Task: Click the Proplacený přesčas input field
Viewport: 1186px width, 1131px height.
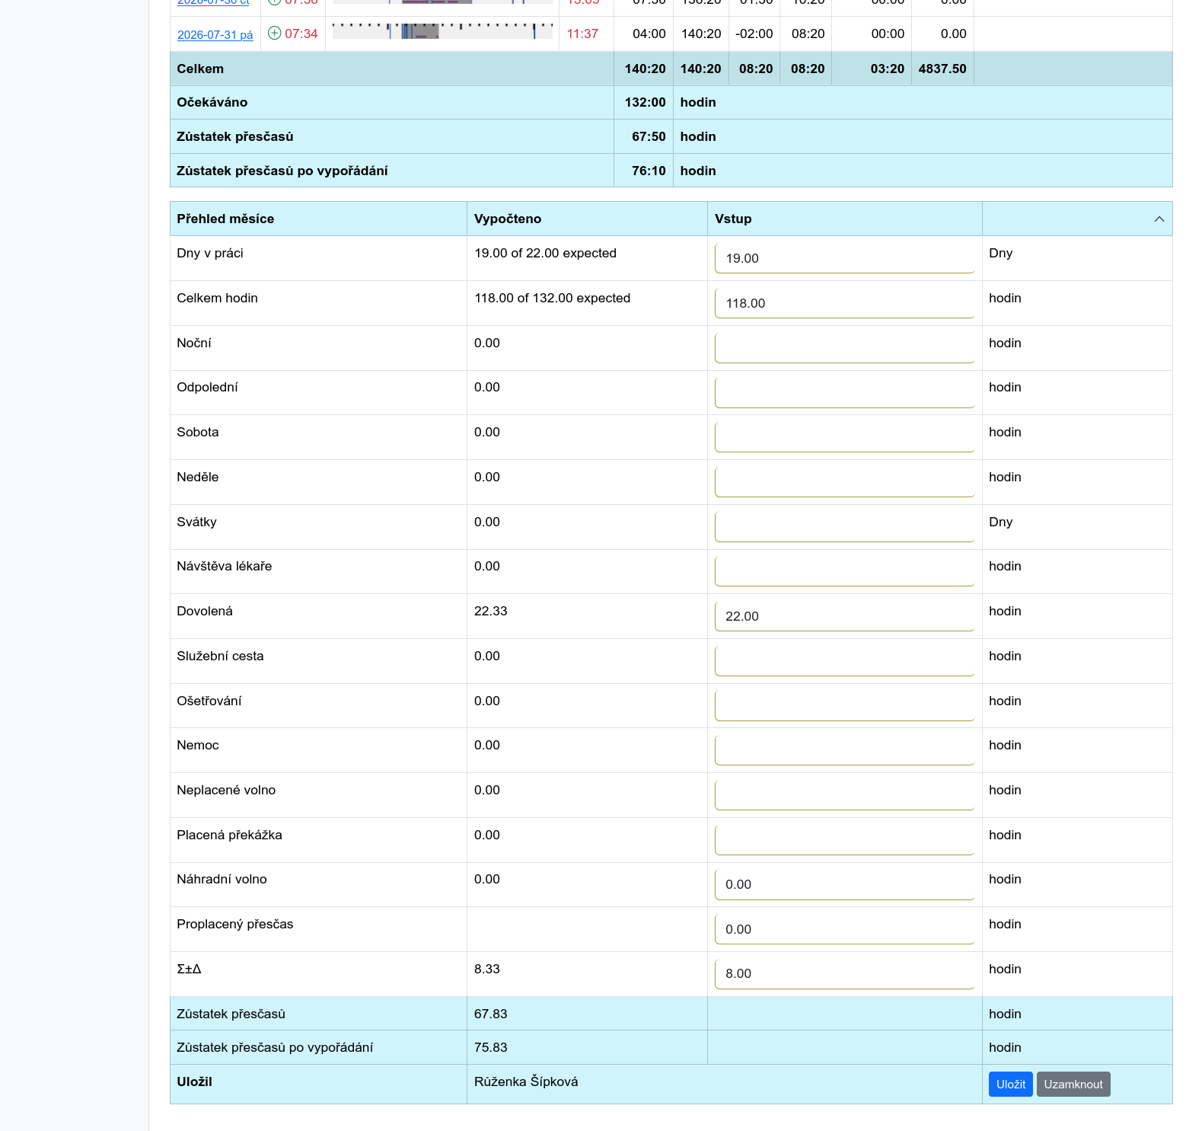Action: point(844,929)
